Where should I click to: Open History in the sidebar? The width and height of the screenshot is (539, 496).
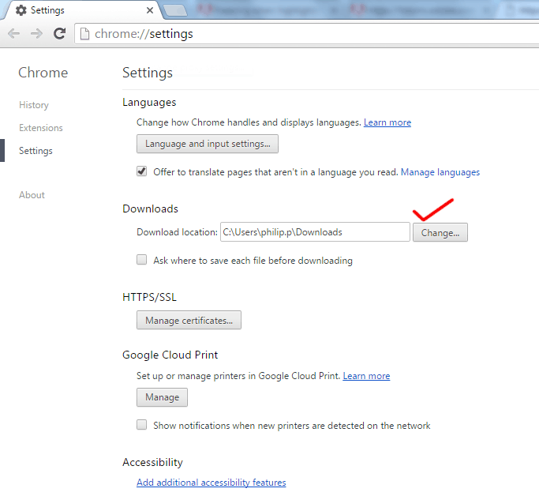[x=34, y=105]
